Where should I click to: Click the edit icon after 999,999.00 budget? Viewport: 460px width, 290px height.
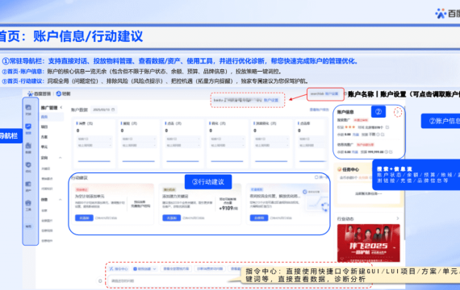(391, 152)
